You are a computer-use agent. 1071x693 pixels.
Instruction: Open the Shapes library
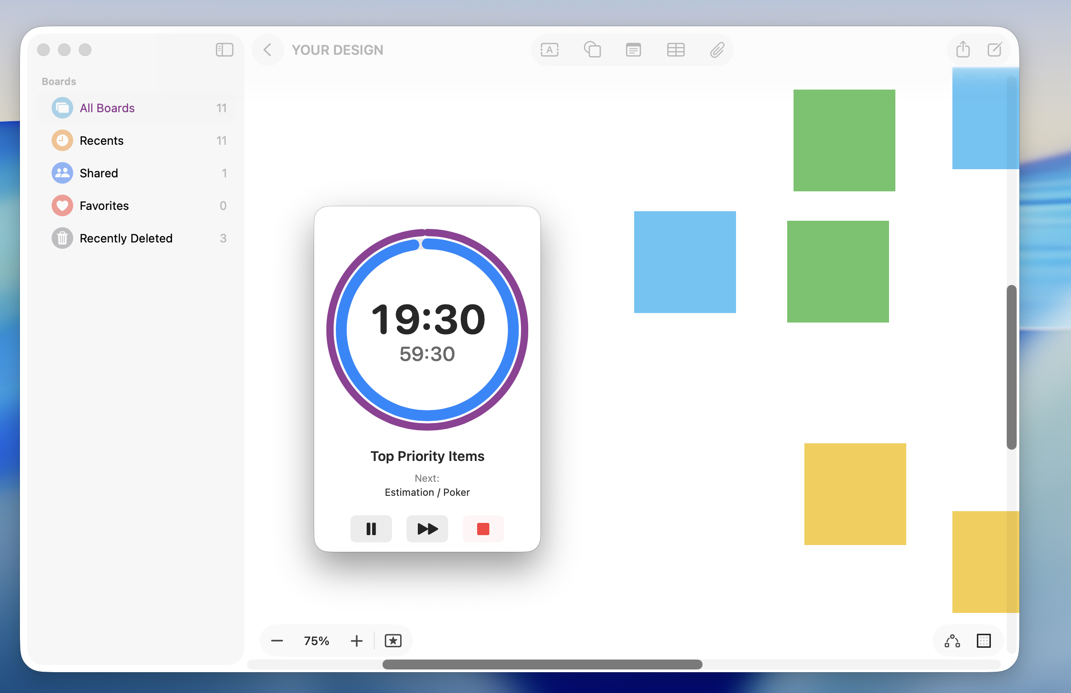click(592, 50)
